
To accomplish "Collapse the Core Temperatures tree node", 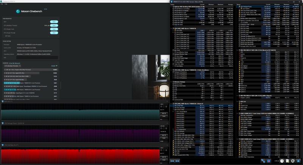I will pyautogui.click(x=173, y=112).
